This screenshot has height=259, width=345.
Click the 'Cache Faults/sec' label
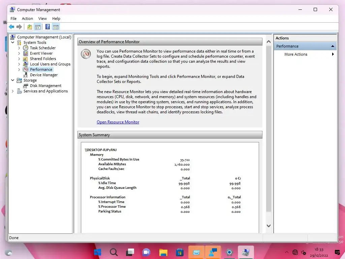111,169
